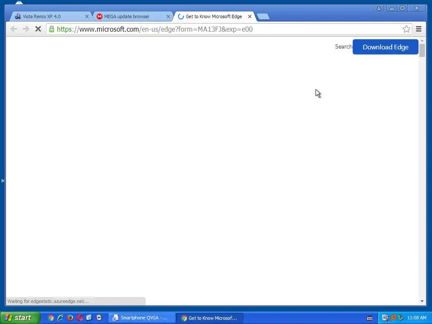The image size is (432, 324).
Task: Click the 'Waiting for edgestatic.azureedge.net...' status text
Action: [48, 301]
